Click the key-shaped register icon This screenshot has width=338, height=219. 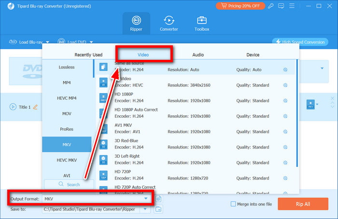272,6
